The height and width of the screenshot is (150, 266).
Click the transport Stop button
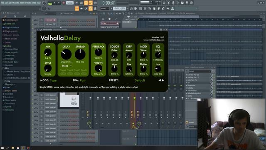[59, 3]
